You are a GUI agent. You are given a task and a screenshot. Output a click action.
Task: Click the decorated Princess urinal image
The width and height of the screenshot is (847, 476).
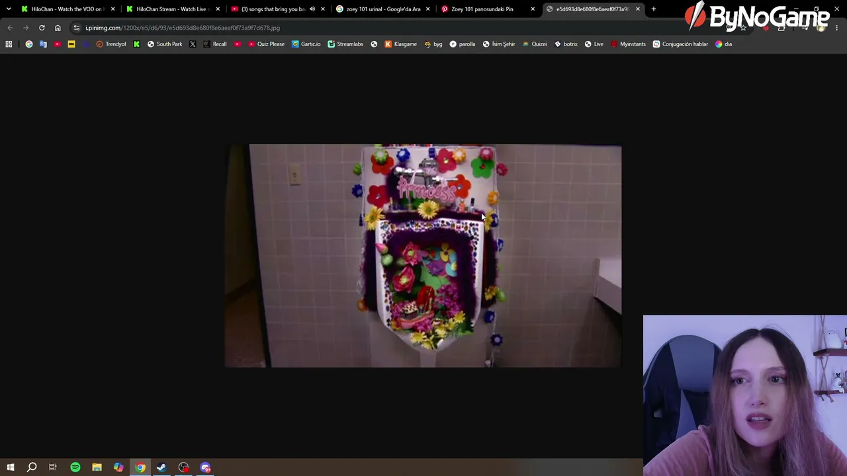(x=423, y=256)
